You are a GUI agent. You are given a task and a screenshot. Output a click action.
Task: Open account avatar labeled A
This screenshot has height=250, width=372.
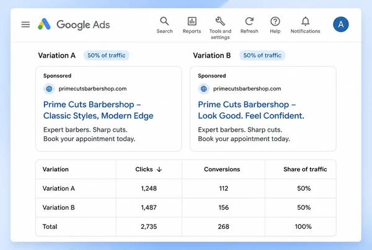point(340,24)
